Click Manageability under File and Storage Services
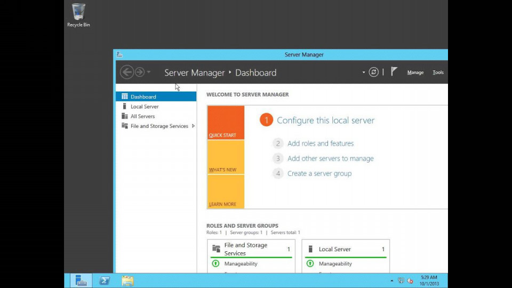Image resolution: width=512 pixels, height=288 pixels. 241,263
